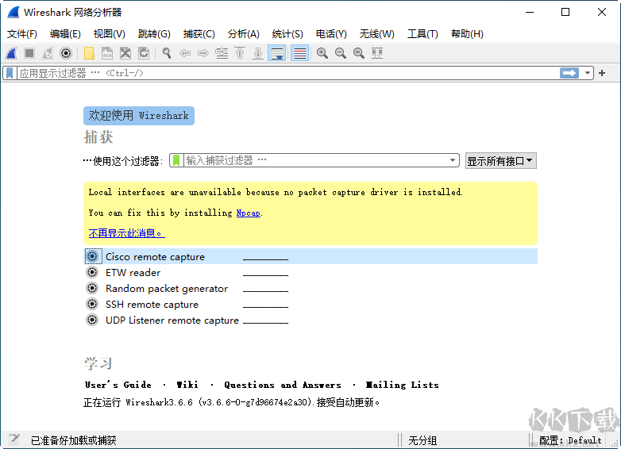Click the display filter input field
Viewport: 621px width, 449px height.
click(x=288, y=73)
